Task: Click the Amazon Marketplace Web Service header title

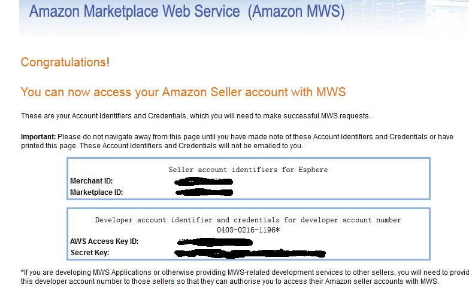Action: click(187, 11)
